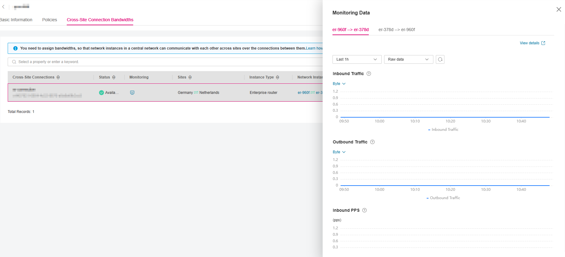Open monitoring chart icon in table row
Viewport: 565px width, 257px height.
click(x=132, y=93)
